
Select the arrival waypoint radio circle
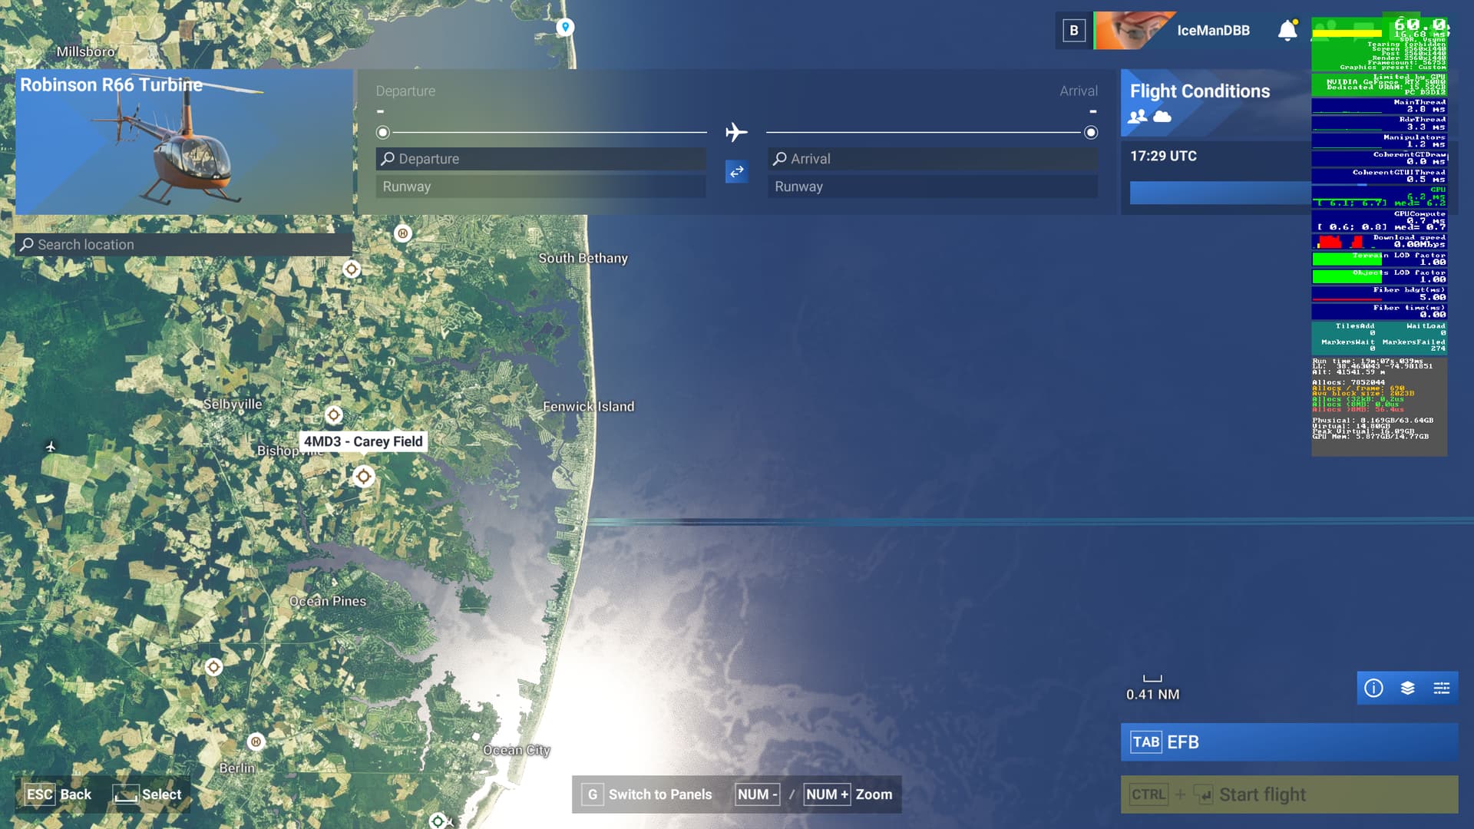click(x=1090, y=133)
